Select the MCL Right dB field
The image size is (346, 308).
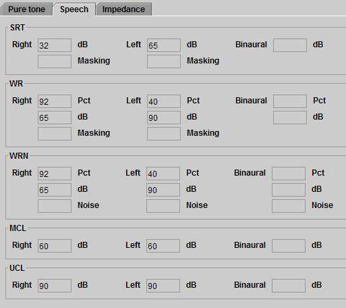55,246
